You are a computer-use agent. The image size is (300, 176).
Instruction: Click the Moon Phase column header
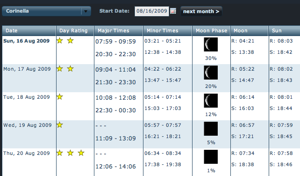[x=211, y=31]
